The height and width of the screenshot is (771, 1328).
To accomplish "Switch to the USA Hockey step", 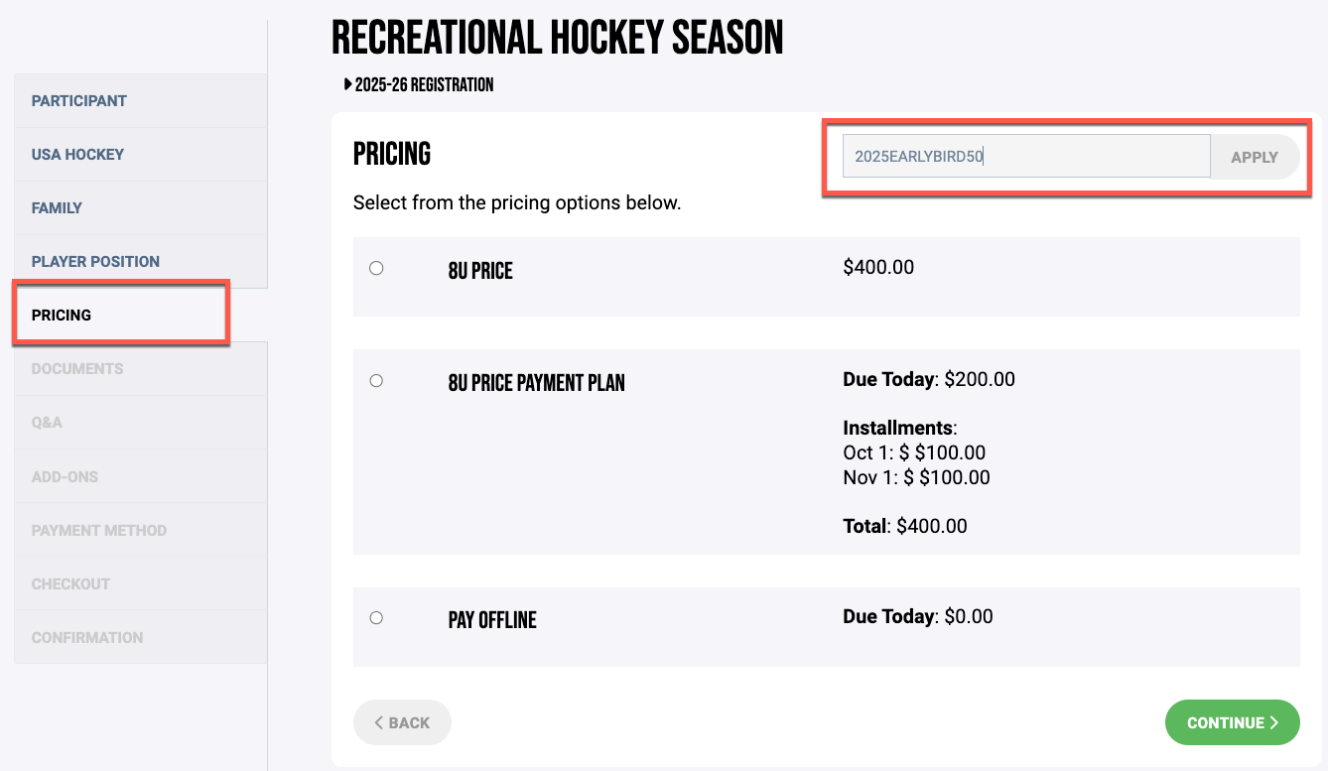I will (77, 155).
